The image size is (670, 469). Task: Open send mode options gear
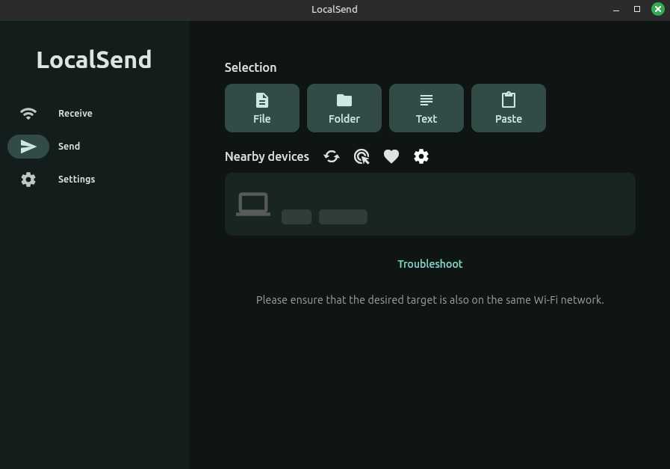[x=421, y=156]
